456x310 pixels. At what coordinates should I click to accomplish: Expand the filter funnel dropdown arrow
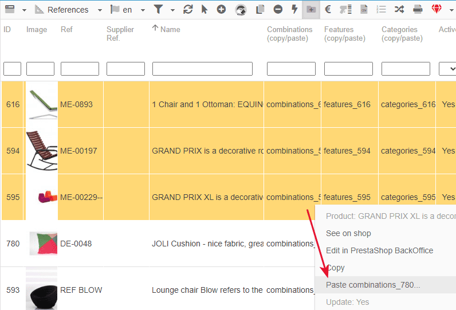click(x=173, y=10)
